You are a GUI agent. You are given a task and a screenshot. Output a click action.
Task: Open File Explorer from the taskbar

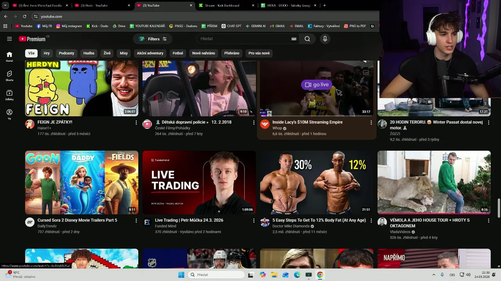pos(274,275)
